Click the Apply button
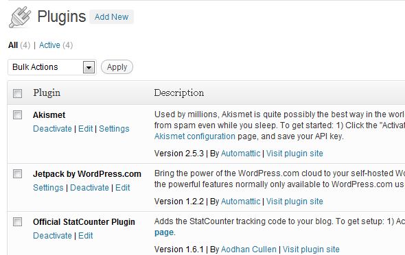Viewport: 405px width, 255px height. point(117,67)
